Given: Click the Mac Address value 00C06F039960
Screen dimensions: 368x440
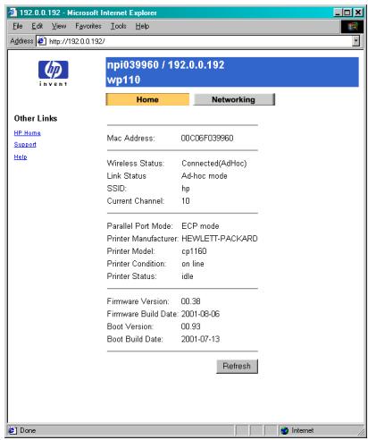Looking at the screenshot, I should (x=207, y=138).
